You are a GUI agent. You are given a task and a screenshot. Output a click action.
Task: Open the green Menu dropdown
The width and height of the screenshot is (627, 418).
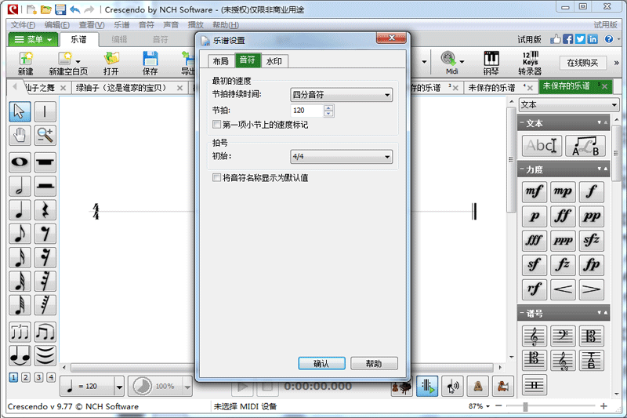(34, 39)
